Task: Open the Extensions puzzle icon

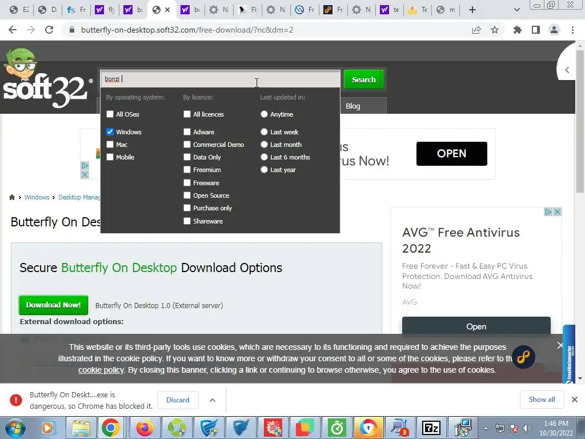Action: click(518, 30)
